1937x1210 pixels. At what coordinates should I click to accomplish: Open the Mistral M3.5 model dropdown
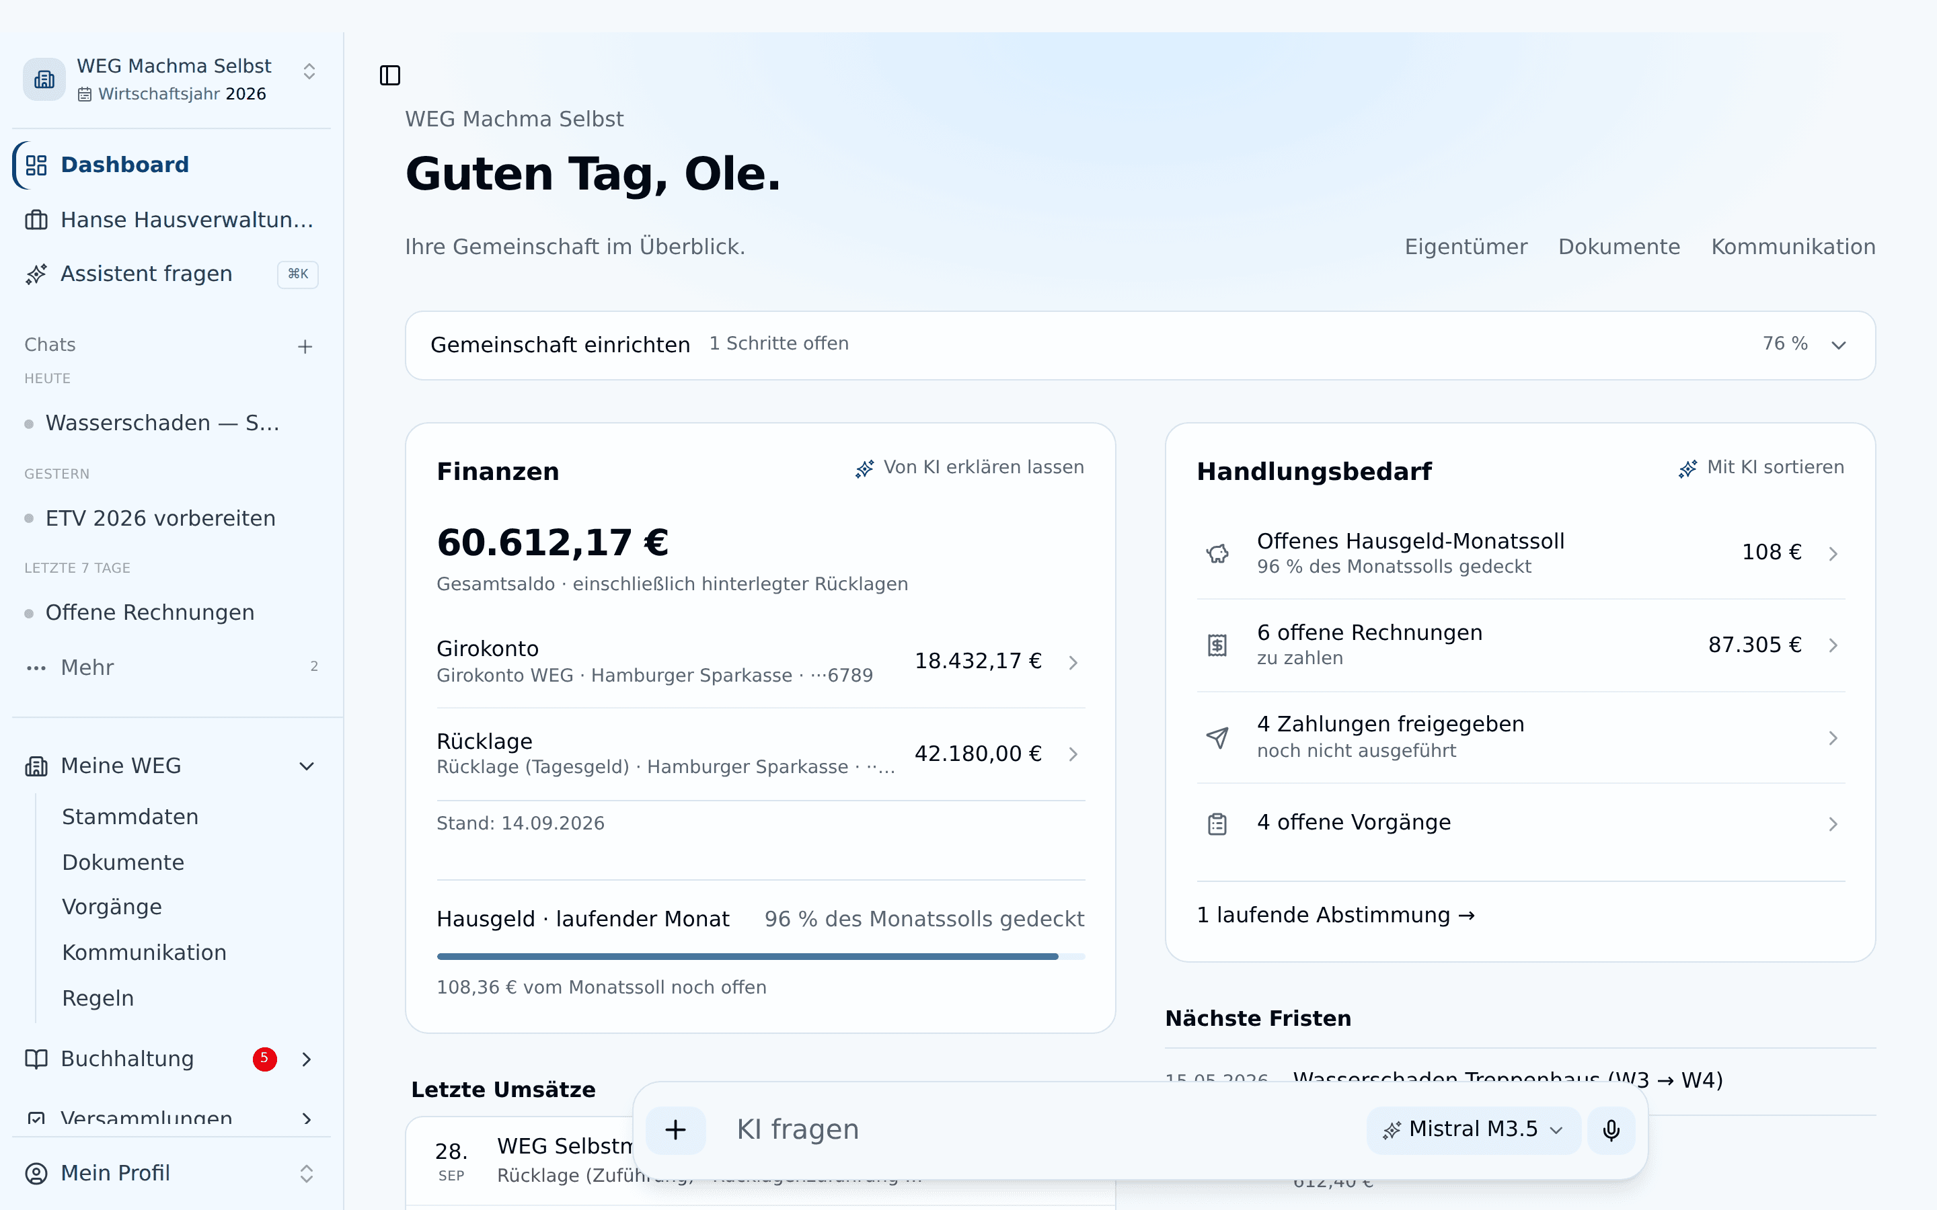(x=1474, y=1129)
